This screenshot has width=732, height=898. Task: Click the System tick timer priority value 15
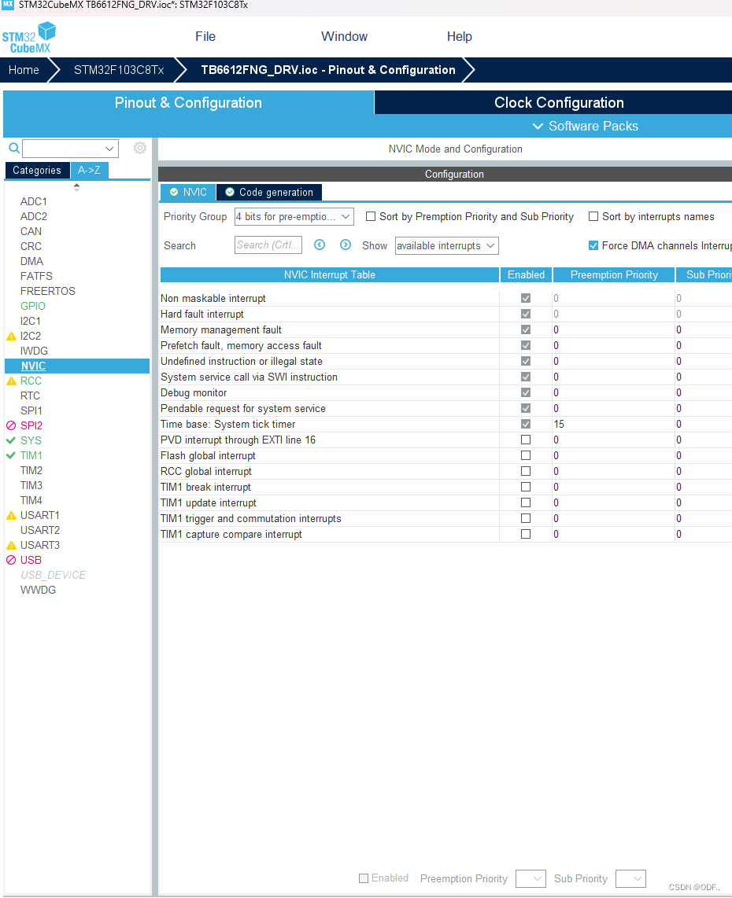click(x=559, y=425)
